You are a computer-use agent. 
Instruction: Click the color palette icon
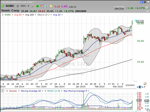coord(147,8)
